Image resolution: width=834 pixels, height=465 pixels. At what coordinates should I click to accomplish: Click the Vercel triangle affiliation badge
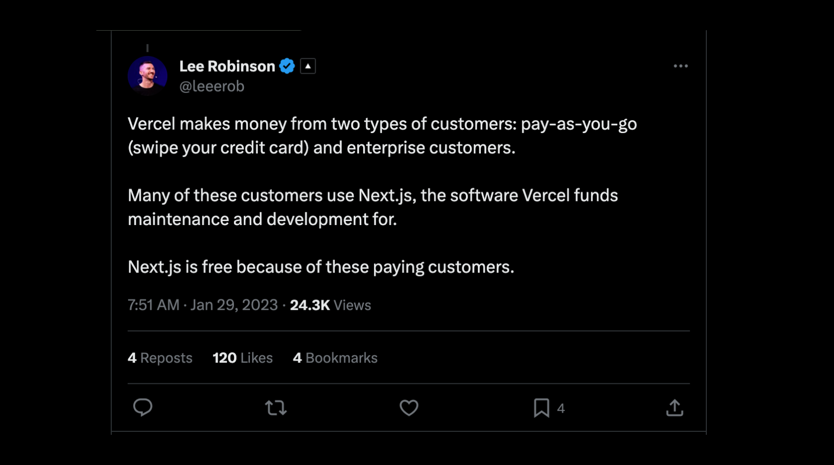pyautogui.click(x=308, y=66)
